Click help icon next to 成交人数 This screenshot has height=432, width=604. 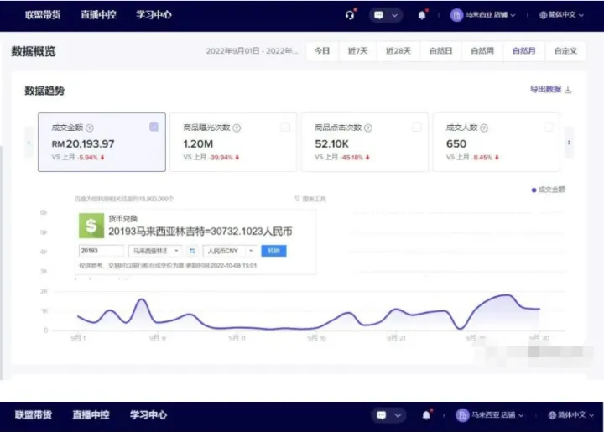[x=484, y=128]
